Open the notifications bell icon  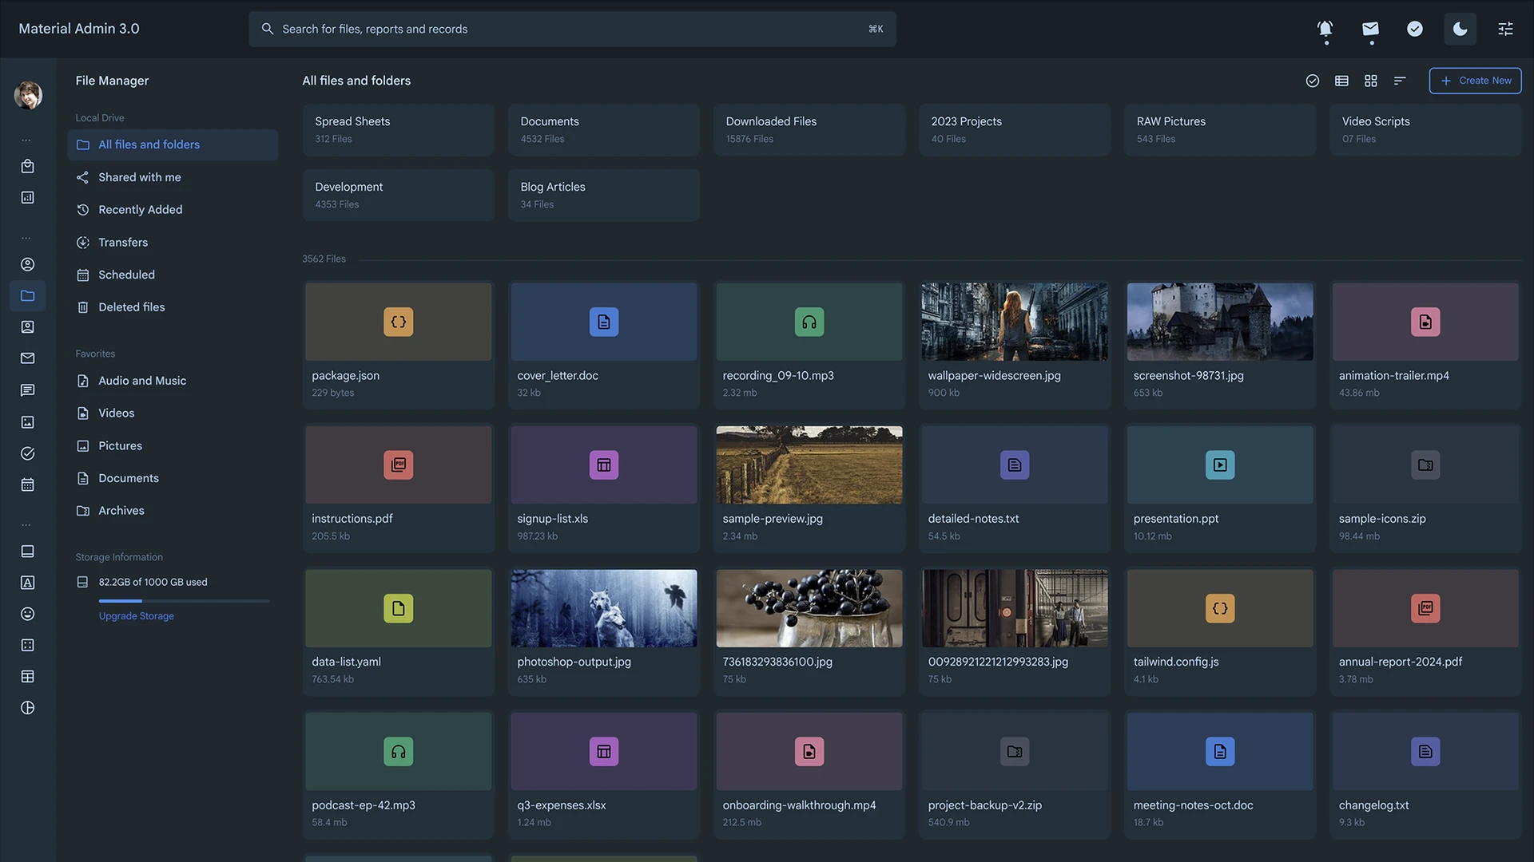click(x=1325, y=29)
